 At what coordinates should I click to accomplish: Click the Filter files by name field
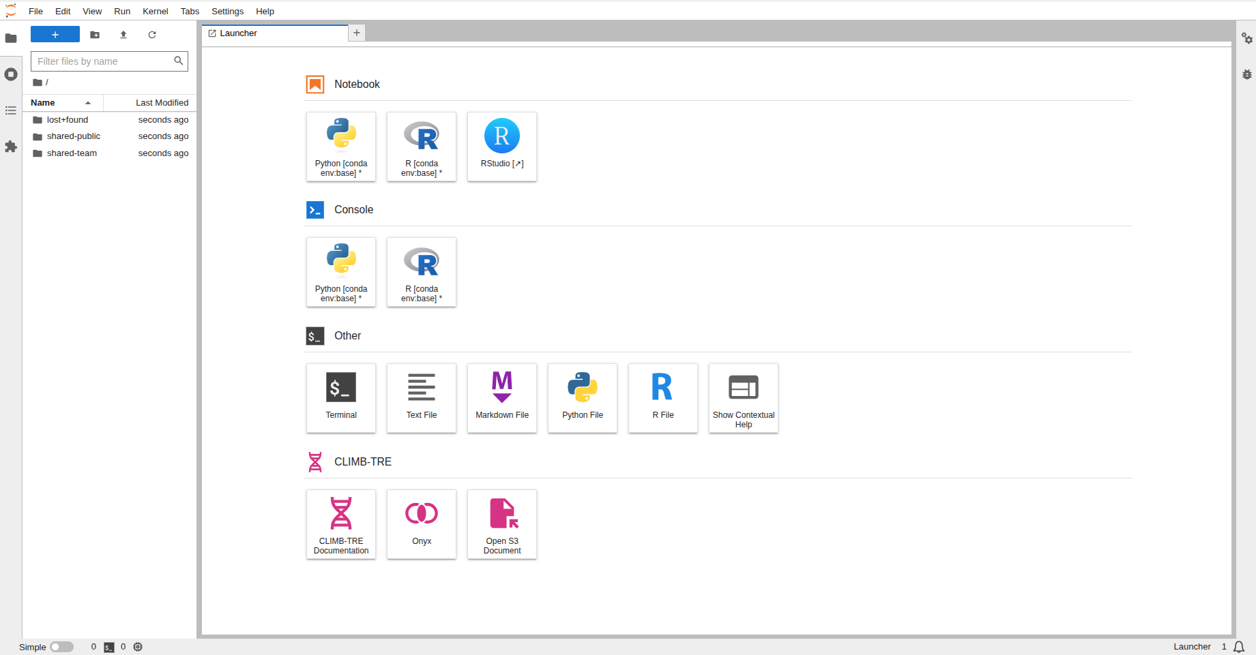point(102,61)
